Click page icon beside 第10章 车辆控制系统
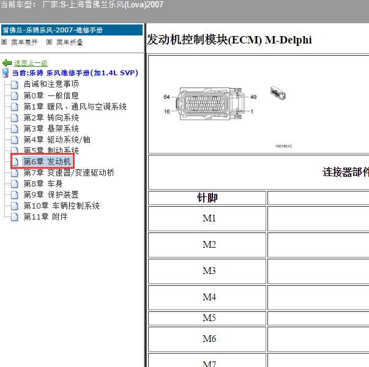Viewport: 369px width, 367px height. (15, 206)
